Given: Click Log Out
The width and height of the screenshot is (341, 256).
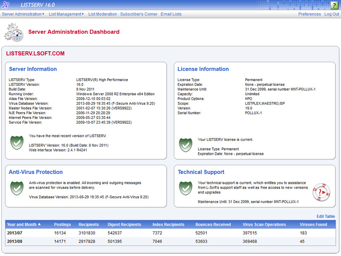Looking at the screenshot, I should (x=332, y=14).
